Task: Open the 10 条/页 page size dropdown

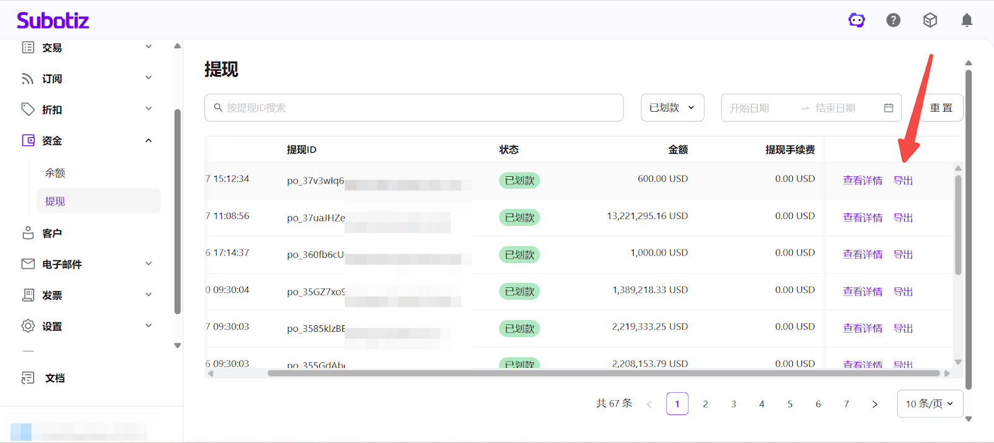Action: click(x=929, y=404)
